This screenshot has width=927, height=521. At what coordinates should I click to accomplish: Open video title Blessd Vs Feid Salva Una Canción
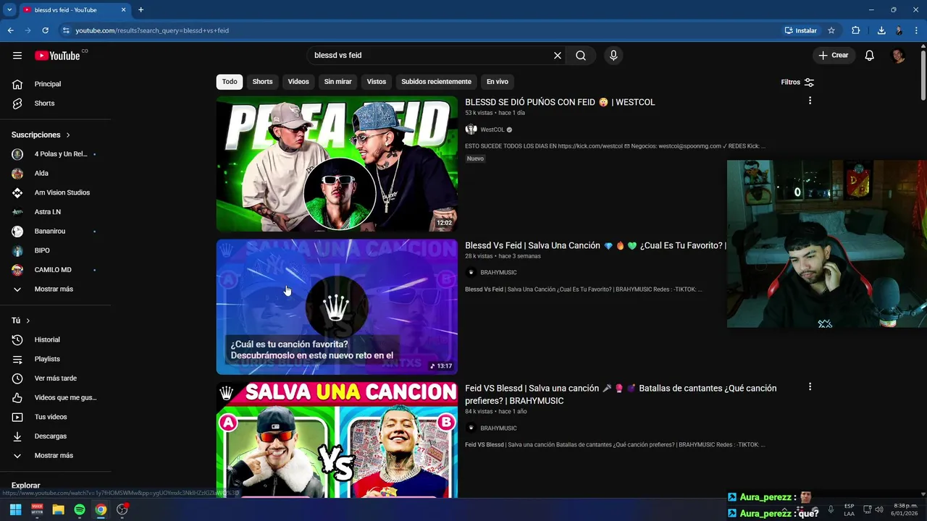(595, 245)
